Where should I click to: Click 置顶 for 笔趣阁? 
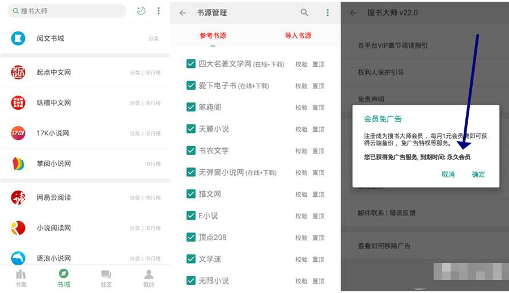coord(319,107)
